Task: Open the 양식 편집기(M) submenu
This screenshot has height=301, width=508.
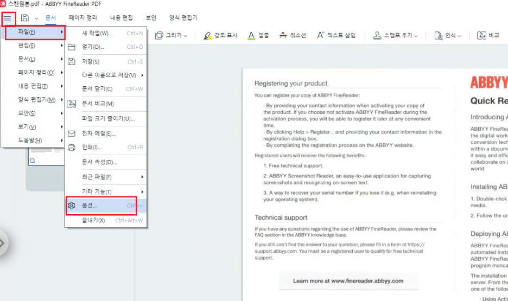Action: pos(33,100)
